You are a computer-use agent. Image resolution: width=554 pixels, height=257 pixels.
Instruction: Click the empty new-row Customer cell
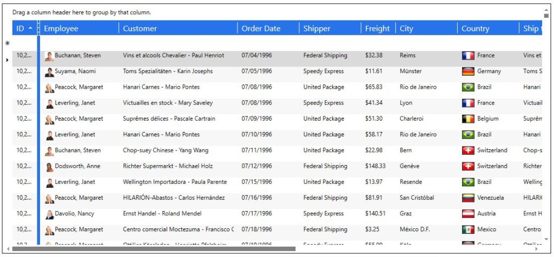pyautogui.click(x=178, y=43)
